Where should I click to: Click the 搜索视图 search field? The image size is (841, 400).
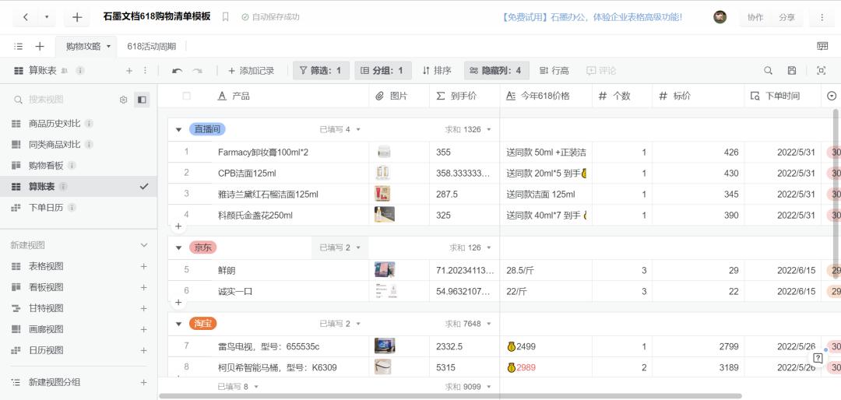[x=65, y=100]
